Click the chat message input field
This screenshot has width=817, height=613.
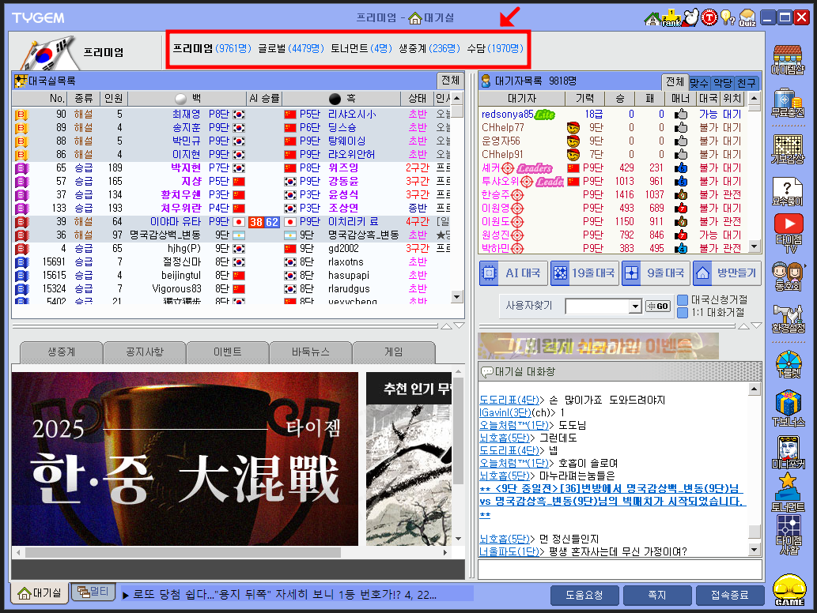click(x=619, y=570)
